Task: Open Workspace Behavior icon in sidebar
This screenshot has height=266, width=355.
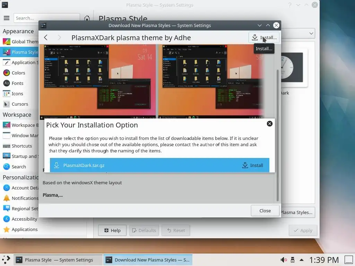Action: (x=6, y=125)
